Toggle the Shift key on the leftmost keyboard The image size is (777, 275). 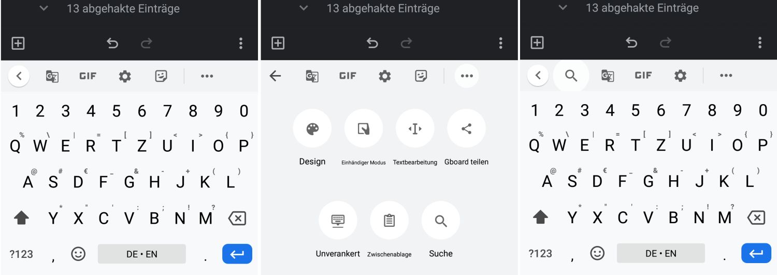21,218
